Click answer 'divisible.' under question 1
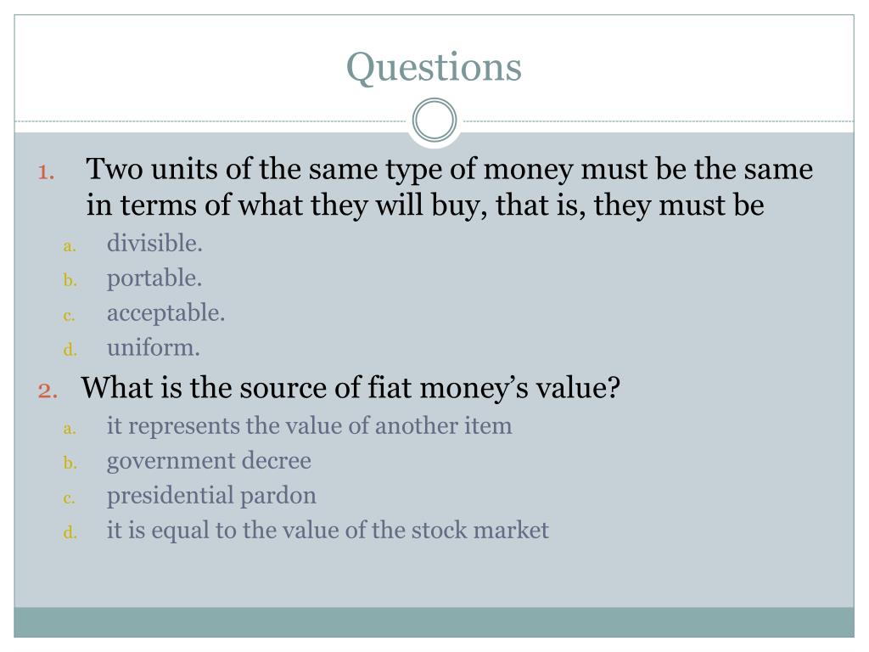Screen dimensions: 869x652 pyautogui.click(x=154, y=243)
